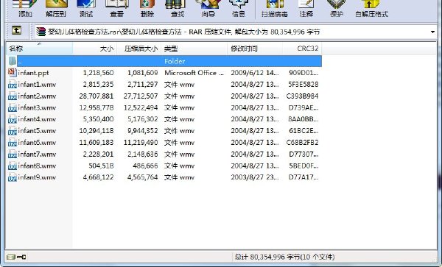Click size value 28,707,881
442x267 pixels.
tap(97, 96)
